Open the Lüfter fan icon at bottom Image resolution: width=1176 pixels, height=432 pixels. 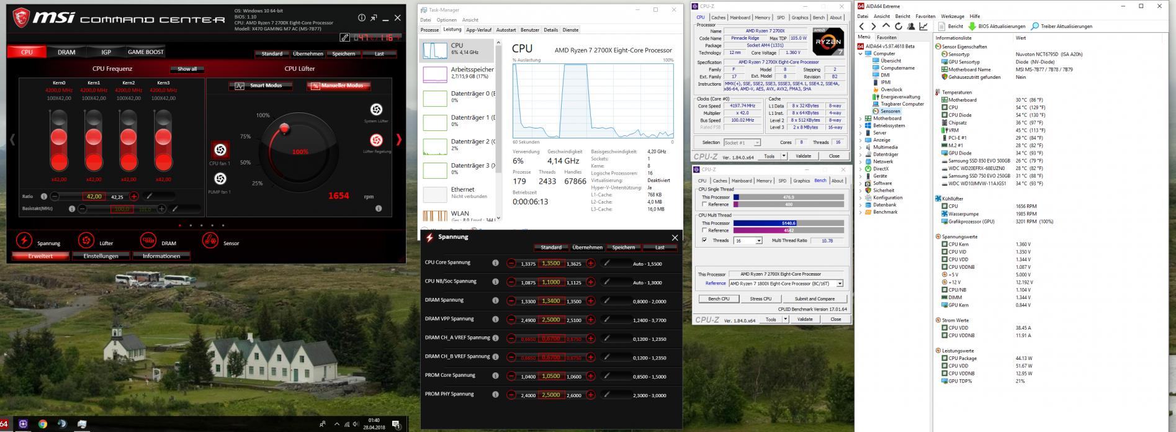(x=86, y=241)
